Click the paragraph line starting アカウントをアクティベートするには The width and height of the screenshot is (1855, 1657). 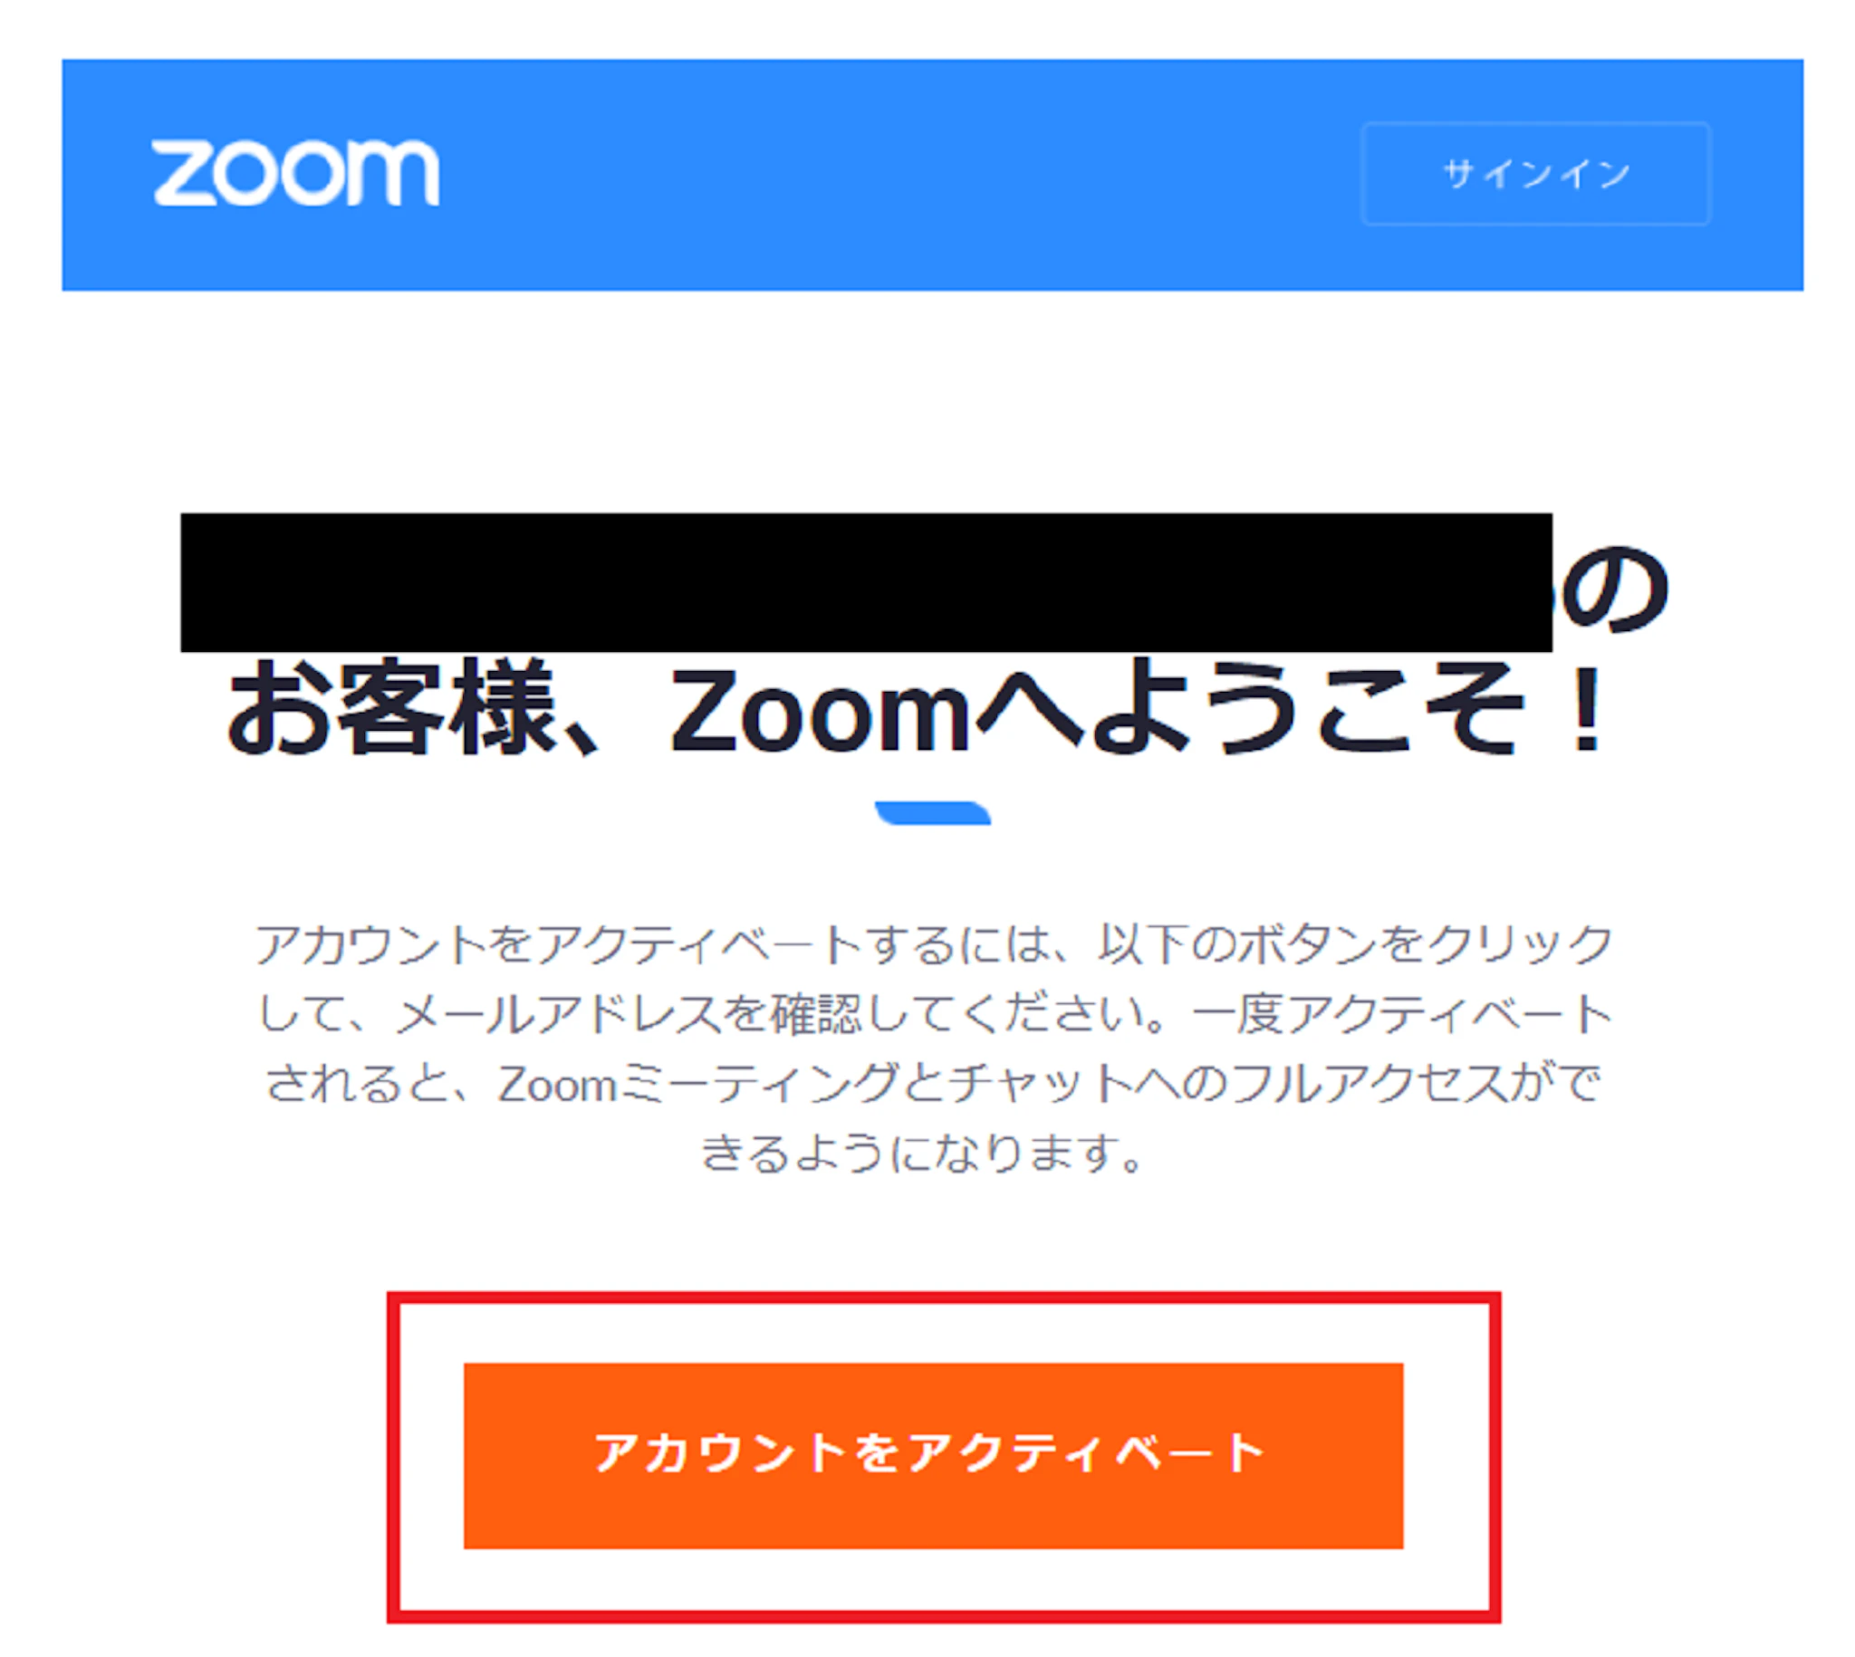[934, 944]
